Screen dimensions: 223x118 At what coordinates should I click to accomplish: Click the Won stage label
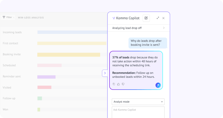pyautogui.click(x=5, y=109)
